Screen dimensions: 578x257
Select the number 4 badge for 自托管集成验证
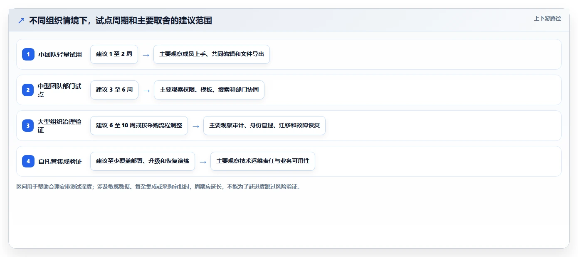pyautogui.click(x=28, y=161)
